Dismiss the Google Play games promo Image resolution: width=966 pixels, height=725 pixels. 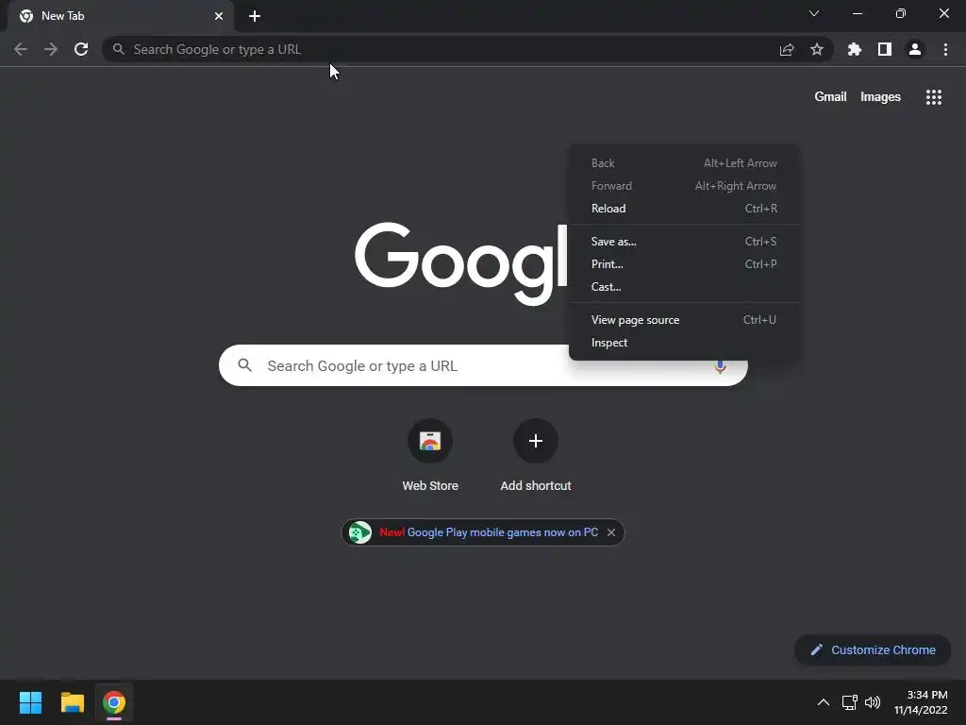[611, 532]
